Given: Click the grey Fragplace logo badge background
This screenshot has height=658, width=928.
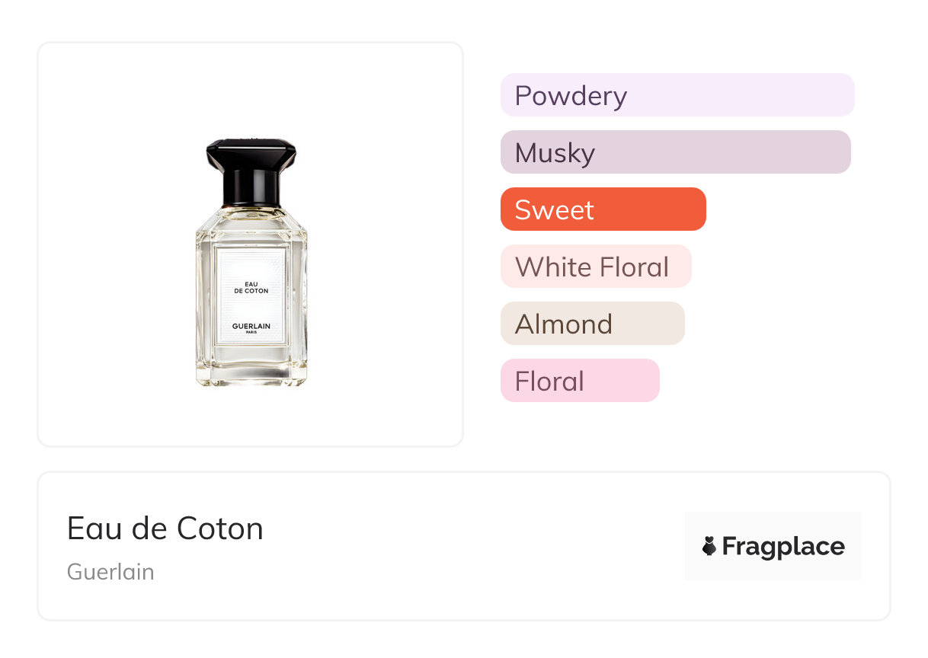Looking at the screenshot, I should (773, 525).
